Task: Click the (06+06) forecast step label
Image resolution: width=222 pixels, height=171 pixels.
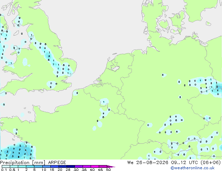Action: (211, 163)
